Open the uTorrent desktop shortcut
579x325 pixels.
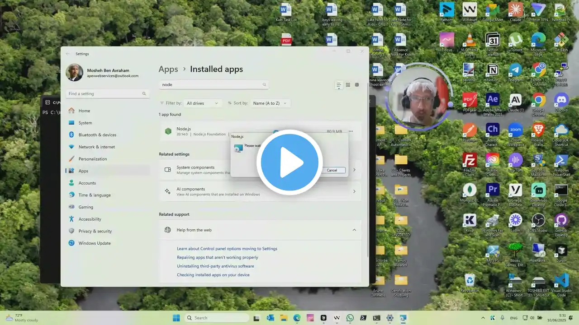pos(515,42)
